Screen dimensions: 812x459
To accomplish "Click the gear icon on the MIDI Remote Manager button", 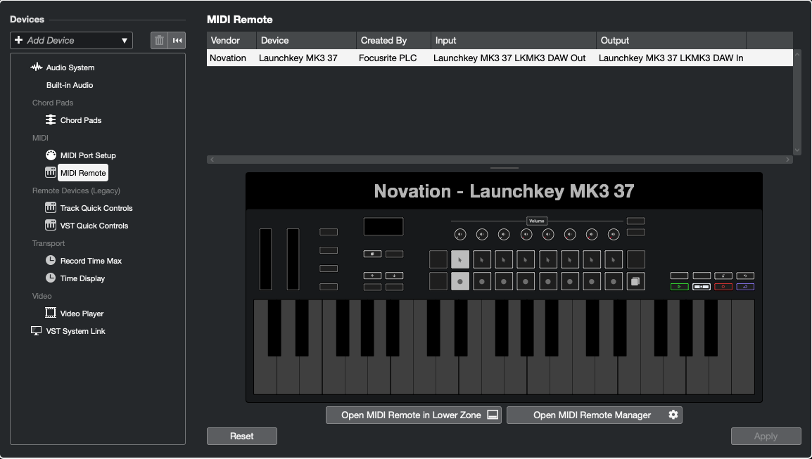I will click(x=673, y=415).
